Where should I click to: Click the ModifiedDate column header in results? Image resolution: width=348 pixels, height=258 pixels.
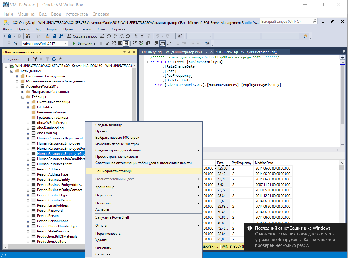(x=273, y=163)
